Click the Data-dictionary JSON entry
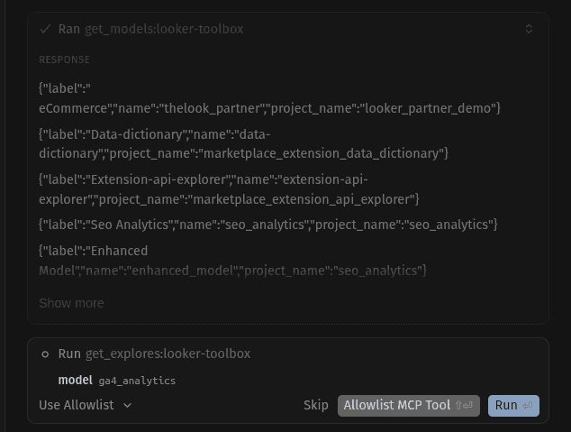The height and width of the screenshot is (432, 571). pyautogui.click(x=244, y=144)
